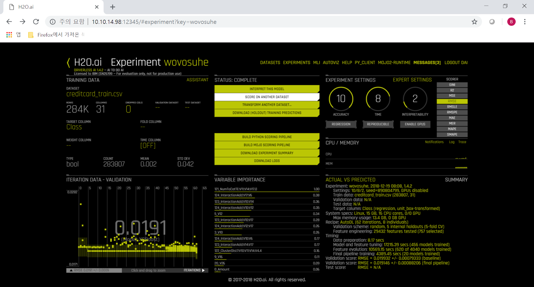Toggle the REGRESSION problem type button

click(341, 124)
